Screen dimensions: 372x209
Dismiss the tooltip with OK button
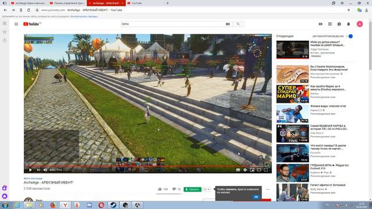(256, 197)
